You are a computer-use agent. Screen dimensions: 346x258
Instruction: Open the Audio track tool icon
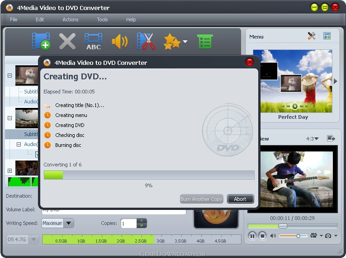pos(119,41)
